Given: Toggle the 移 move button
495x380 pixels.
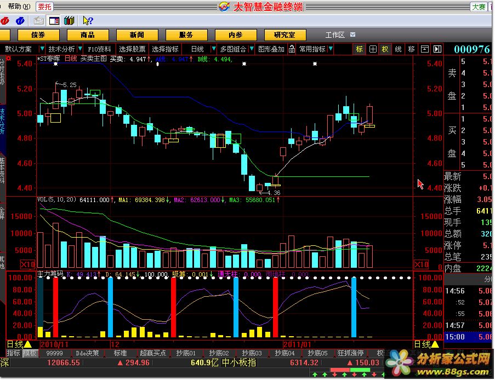Looking at the screenshot, I should (x=411, y=49).
